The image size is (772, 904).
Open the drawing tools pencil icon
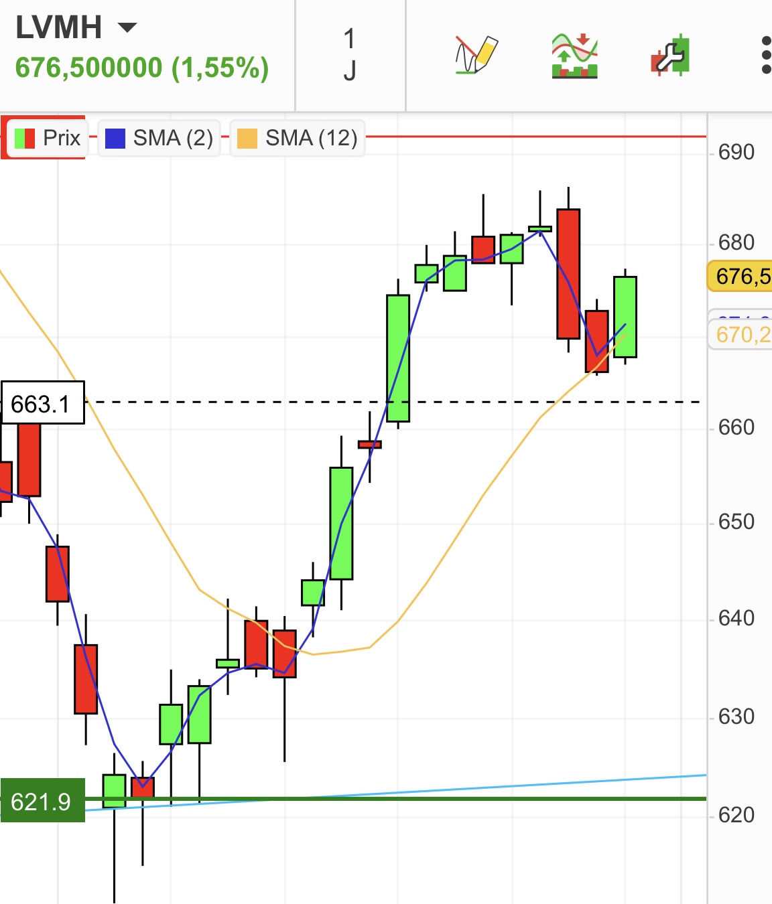pyautogui.click(x=476, y=55)
